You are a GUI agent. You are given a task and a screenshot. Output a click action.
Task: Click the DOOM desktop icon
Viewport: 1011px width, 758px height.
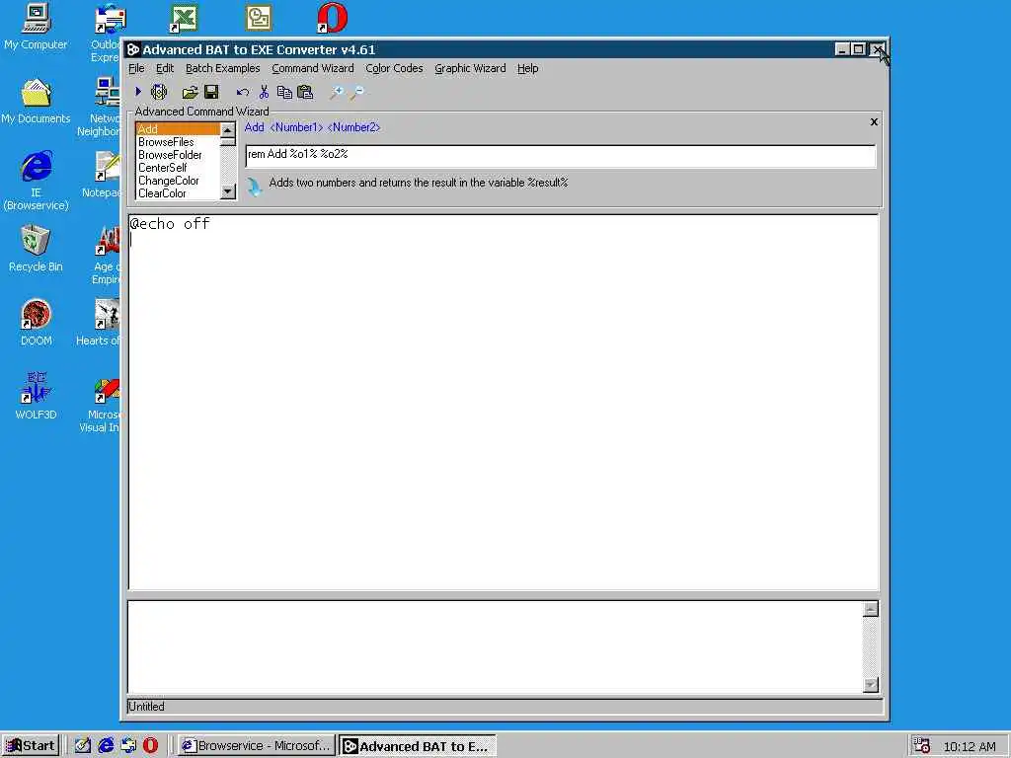pyautogui.click(x=36, y=323)
